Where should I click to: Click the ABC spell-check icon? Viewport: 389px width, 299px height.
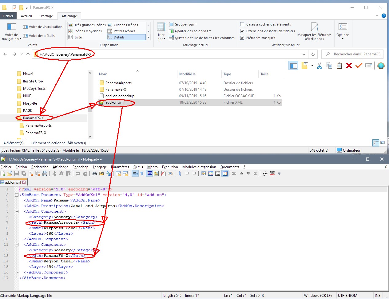pos(272,173)
